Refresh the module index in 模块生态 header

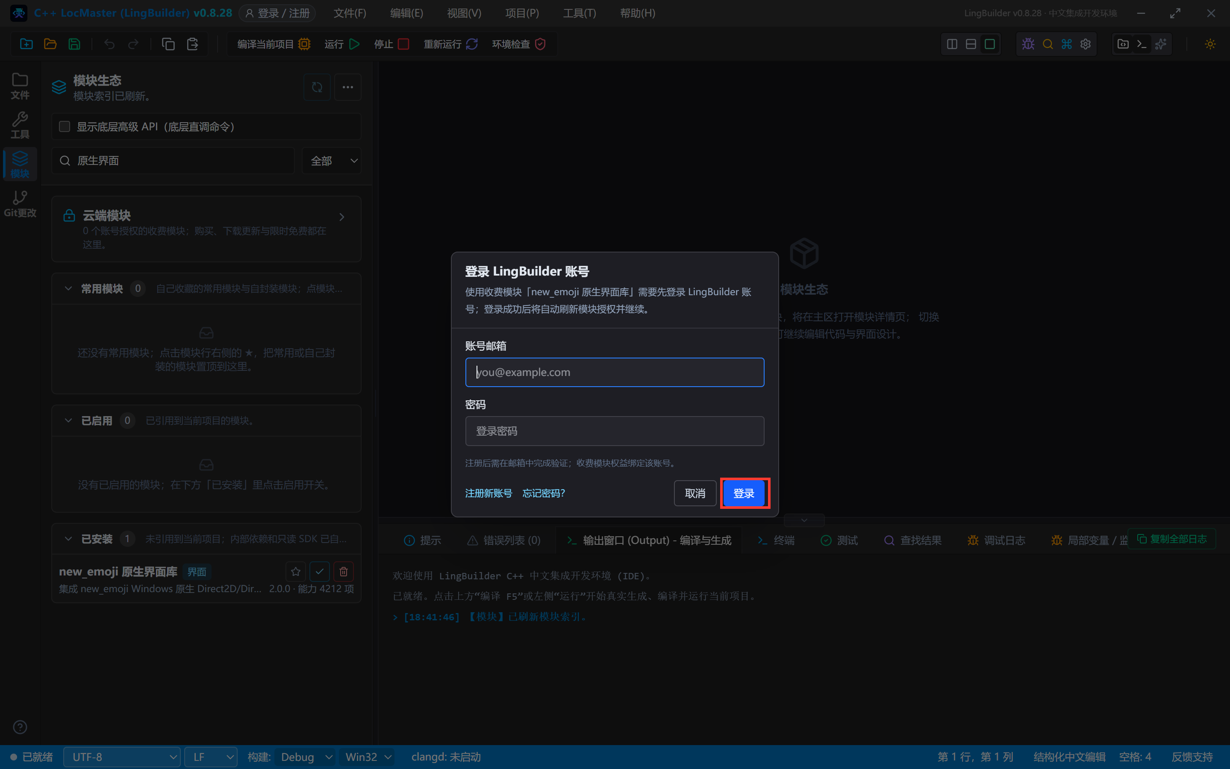pos(317,87)
